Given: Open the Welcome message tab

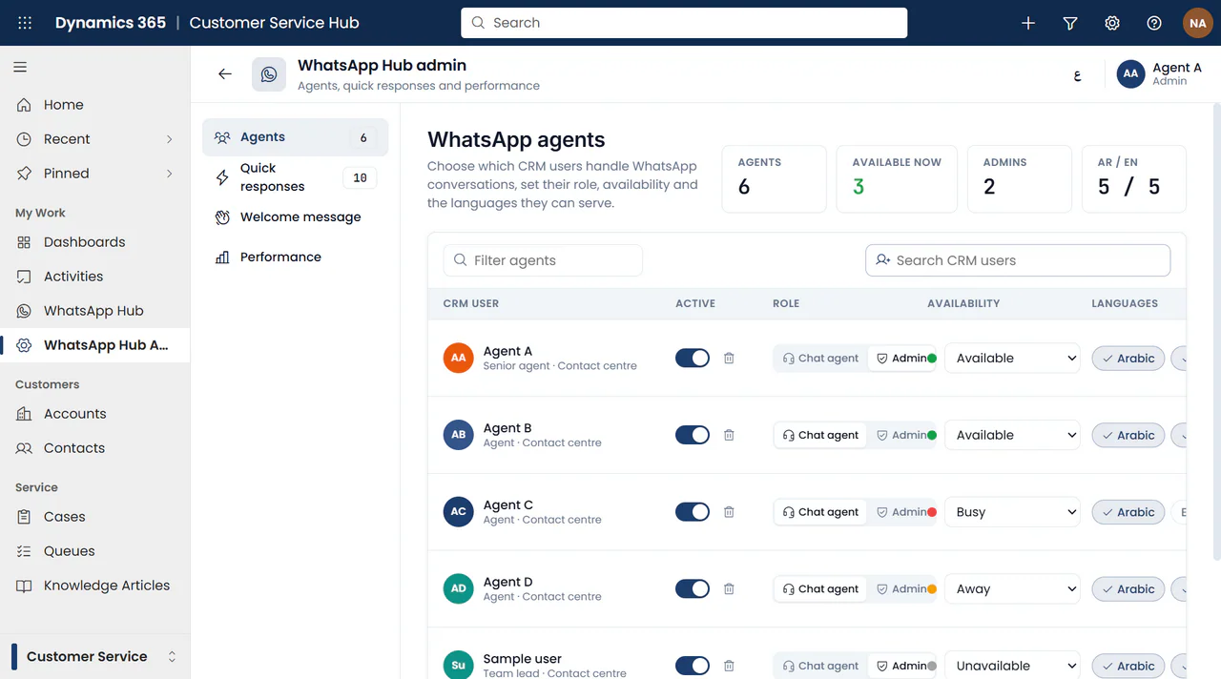Looking at the screenshot, I should [x=295, y=217].
